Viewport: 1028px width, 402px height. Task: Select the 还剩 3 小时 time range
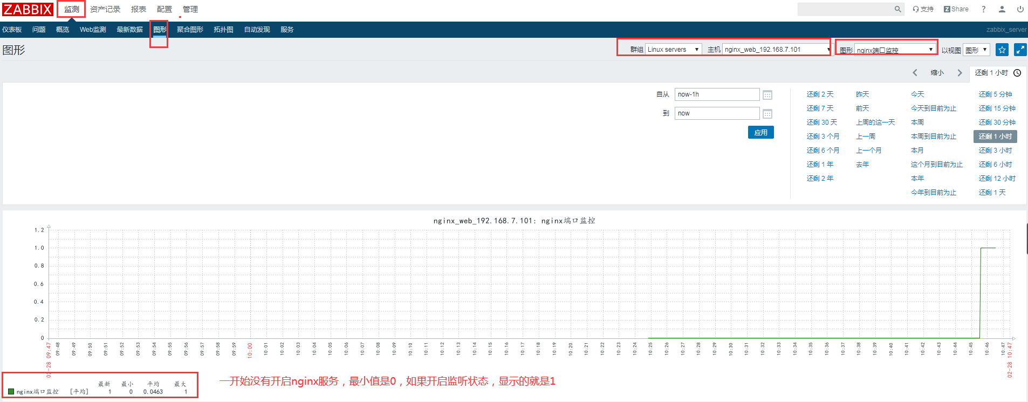click(995, 151)
